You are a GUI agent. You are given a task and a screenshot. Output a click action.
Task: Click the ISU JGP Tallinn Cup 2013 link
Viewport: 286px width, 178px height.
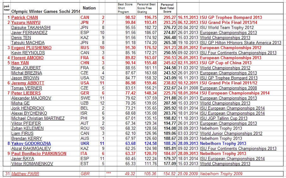point(224,118)
